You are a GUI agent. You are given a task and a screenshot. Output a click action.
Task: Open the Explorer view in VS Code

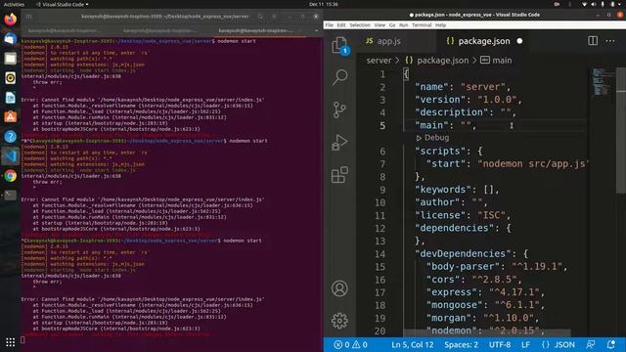pos(339,45)
